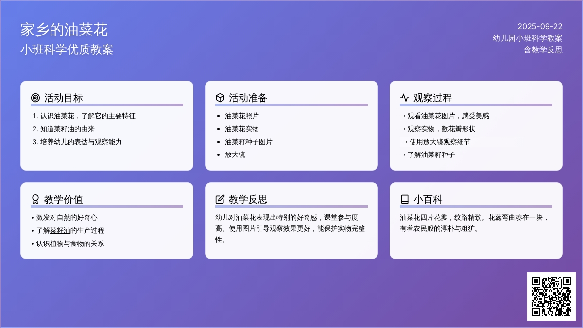Click the subtitle 小班科学优质教案
The width and height of the screenshot is (583, 328).
tap(67, 50)
